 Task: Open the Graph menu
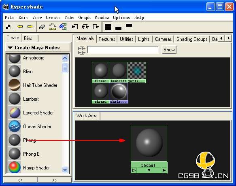85,18
